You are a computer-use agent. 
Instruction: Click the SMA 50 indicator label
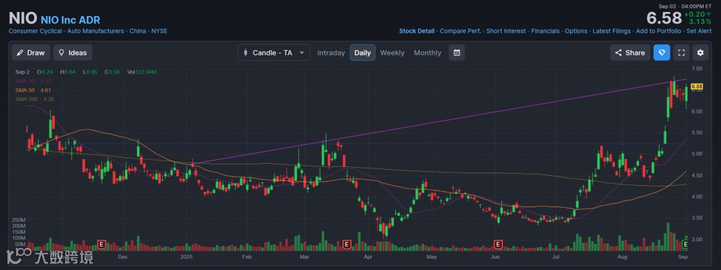tap(33, 90)
